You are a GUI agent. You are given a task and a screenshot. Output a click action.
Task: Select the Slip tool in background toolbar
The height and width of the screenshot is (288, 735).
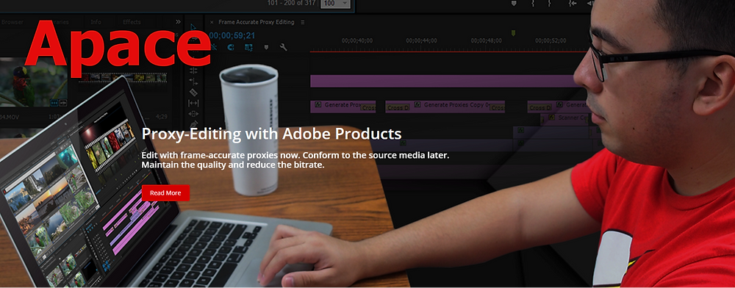(193, 103)
